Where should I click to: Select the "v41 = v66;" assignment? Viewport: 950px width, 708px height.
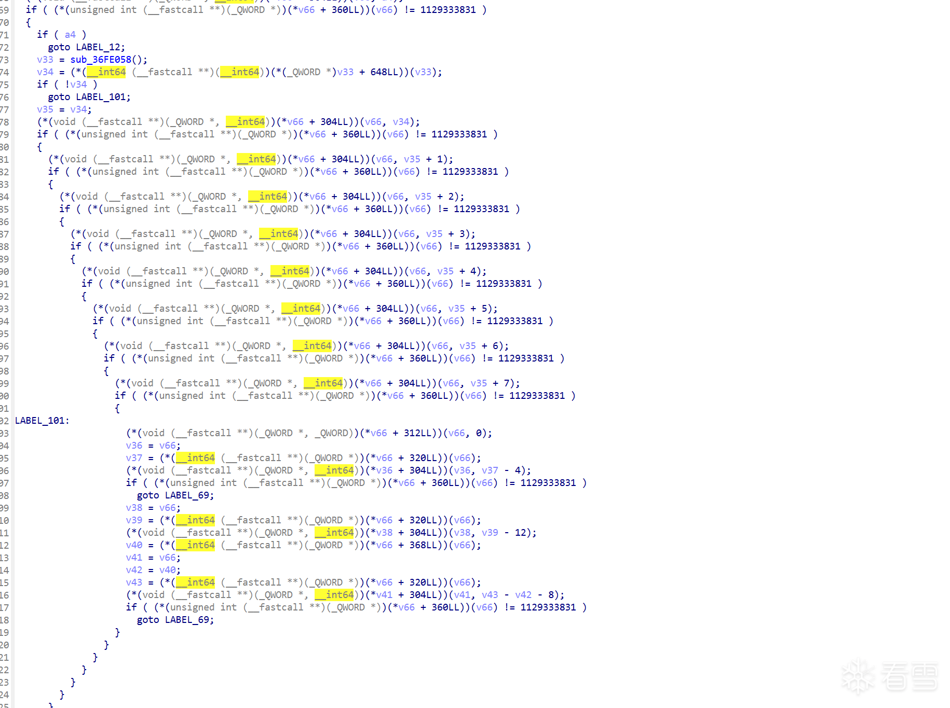click(x=153, y=558)
